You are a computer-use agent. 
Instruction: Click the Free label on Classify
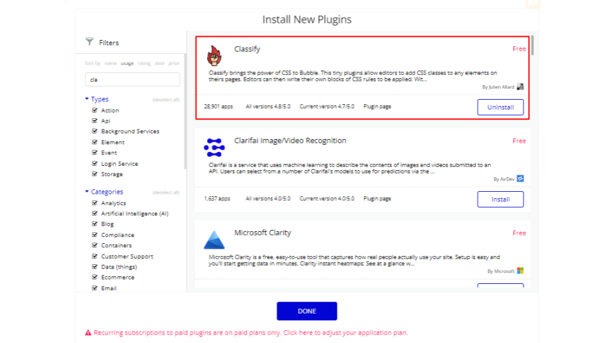tap(519, 49)
